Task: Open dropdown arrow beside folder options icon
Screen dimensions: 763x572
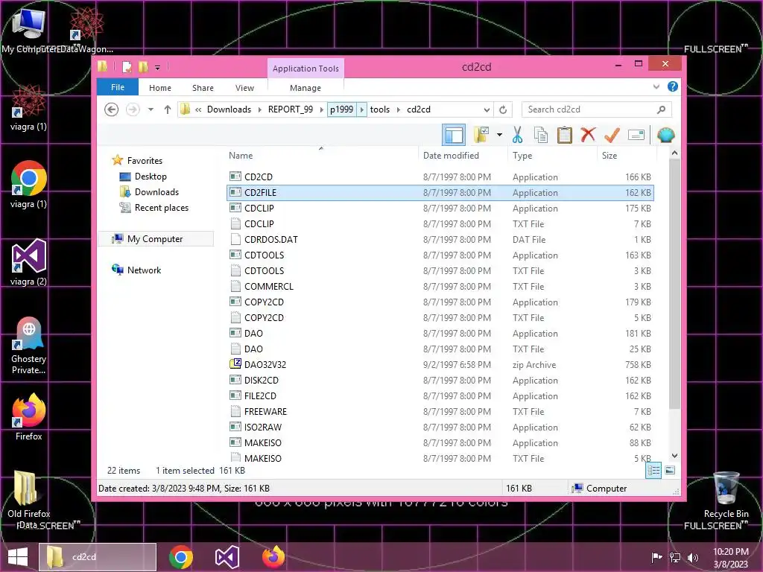Action: 499,135
